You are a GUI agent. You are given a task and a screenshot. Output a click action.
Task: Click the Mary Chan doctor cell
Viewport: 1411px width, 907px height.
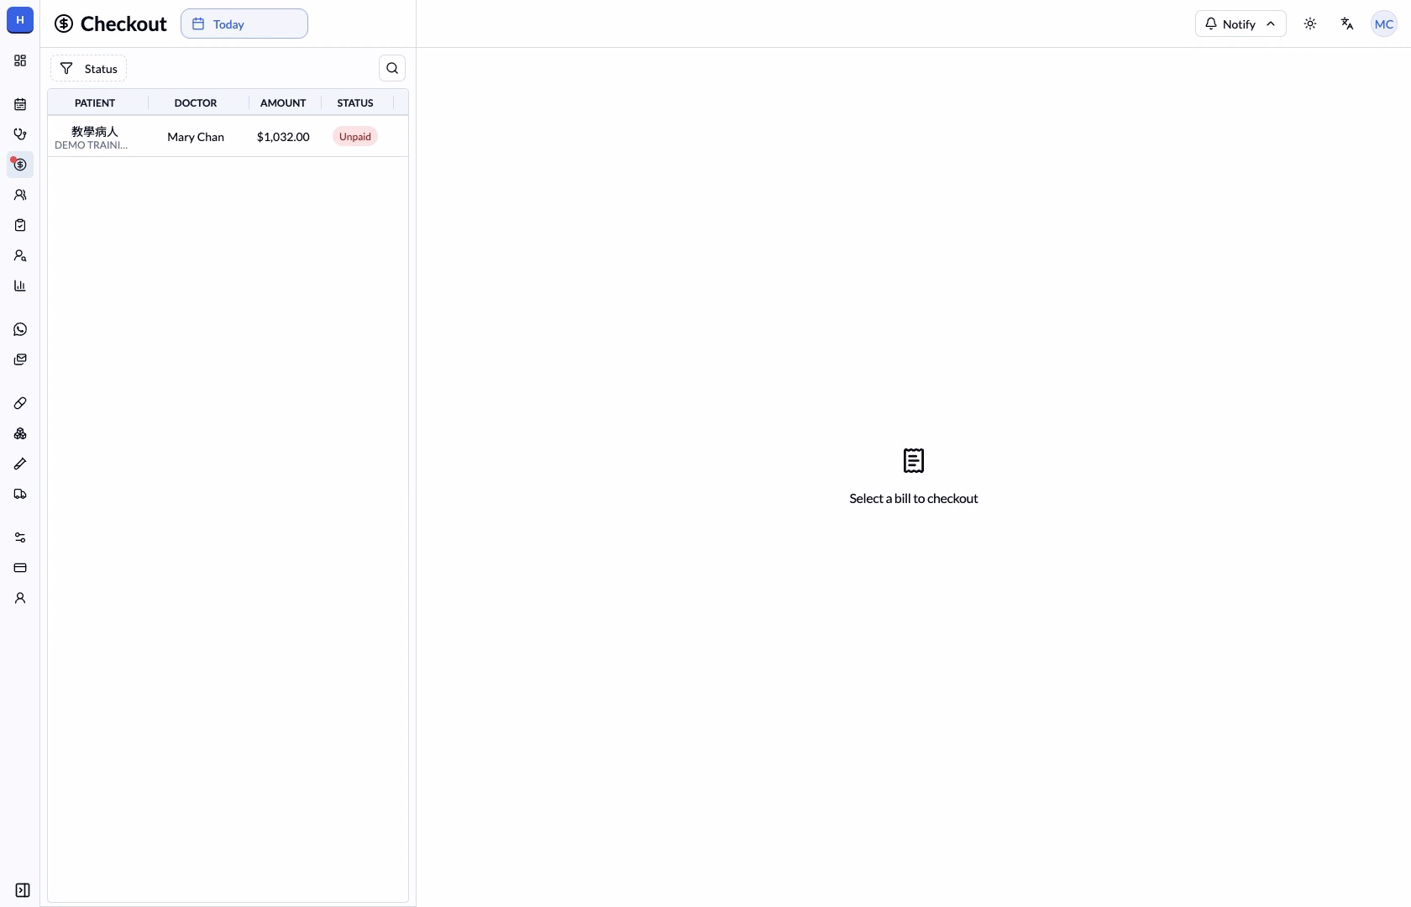tap(196, 137)
